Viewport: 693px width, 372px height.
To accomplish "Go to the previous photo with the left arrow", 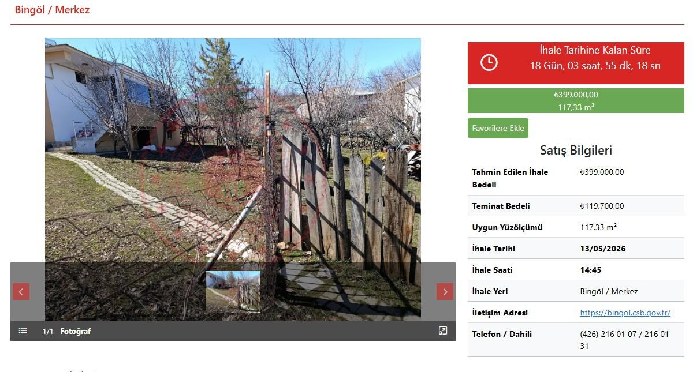I will (21, 291).
